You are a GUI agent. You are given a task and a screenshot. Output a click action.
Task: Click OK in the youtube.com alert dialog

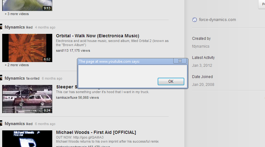171,81
